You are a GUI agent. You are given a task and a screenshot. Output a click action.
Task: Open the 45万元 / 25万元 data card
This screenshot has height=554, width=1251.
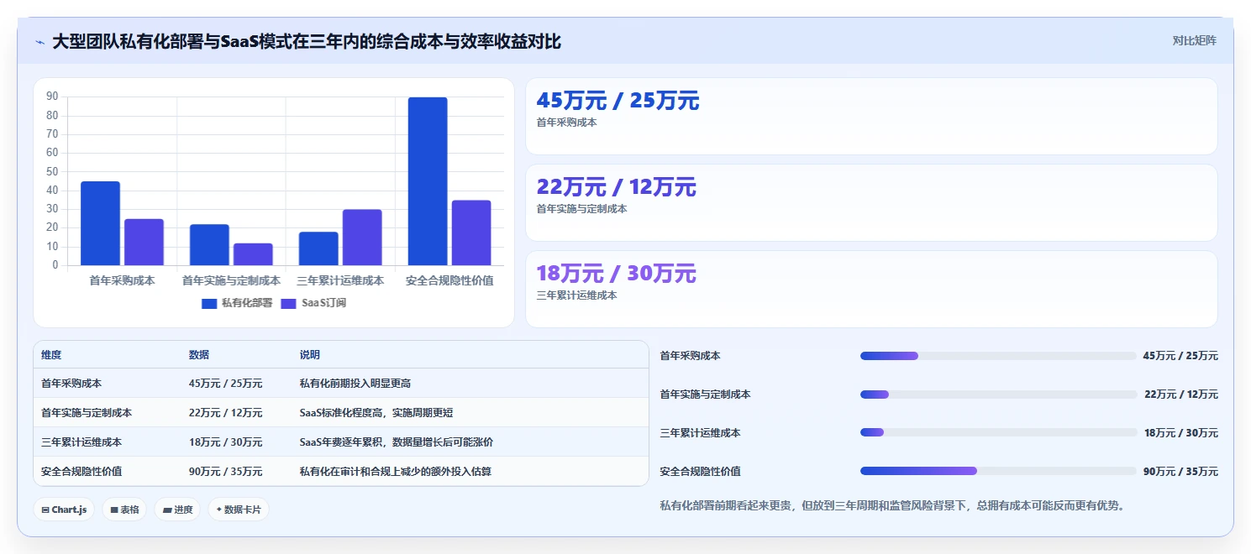pyautogui.click(x=871, y=117)
